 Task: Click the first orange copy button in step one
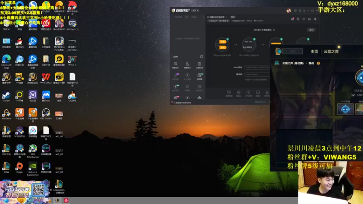click(x=223, y=42)
